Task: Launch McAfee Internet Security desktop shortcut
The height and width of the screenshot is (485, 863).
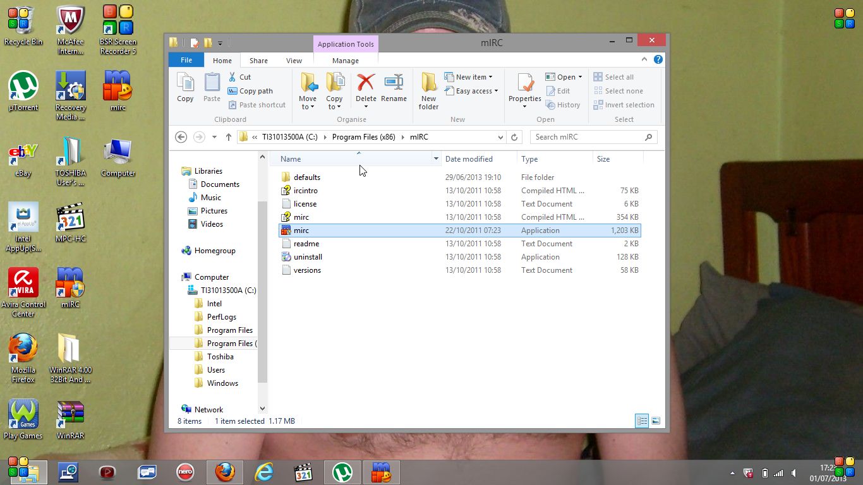Action: [71, 30]
